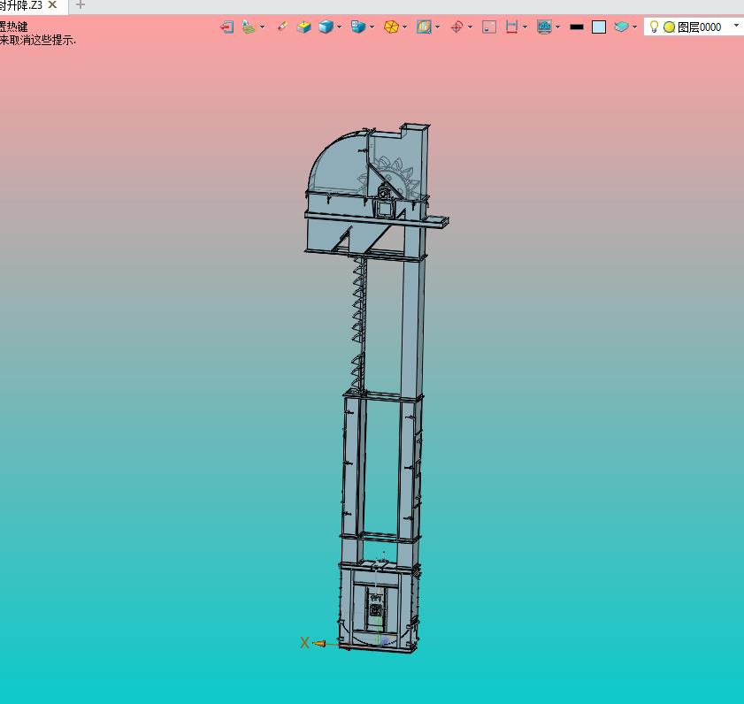Click the orange polyhedron icon

[x=391, y=27]
